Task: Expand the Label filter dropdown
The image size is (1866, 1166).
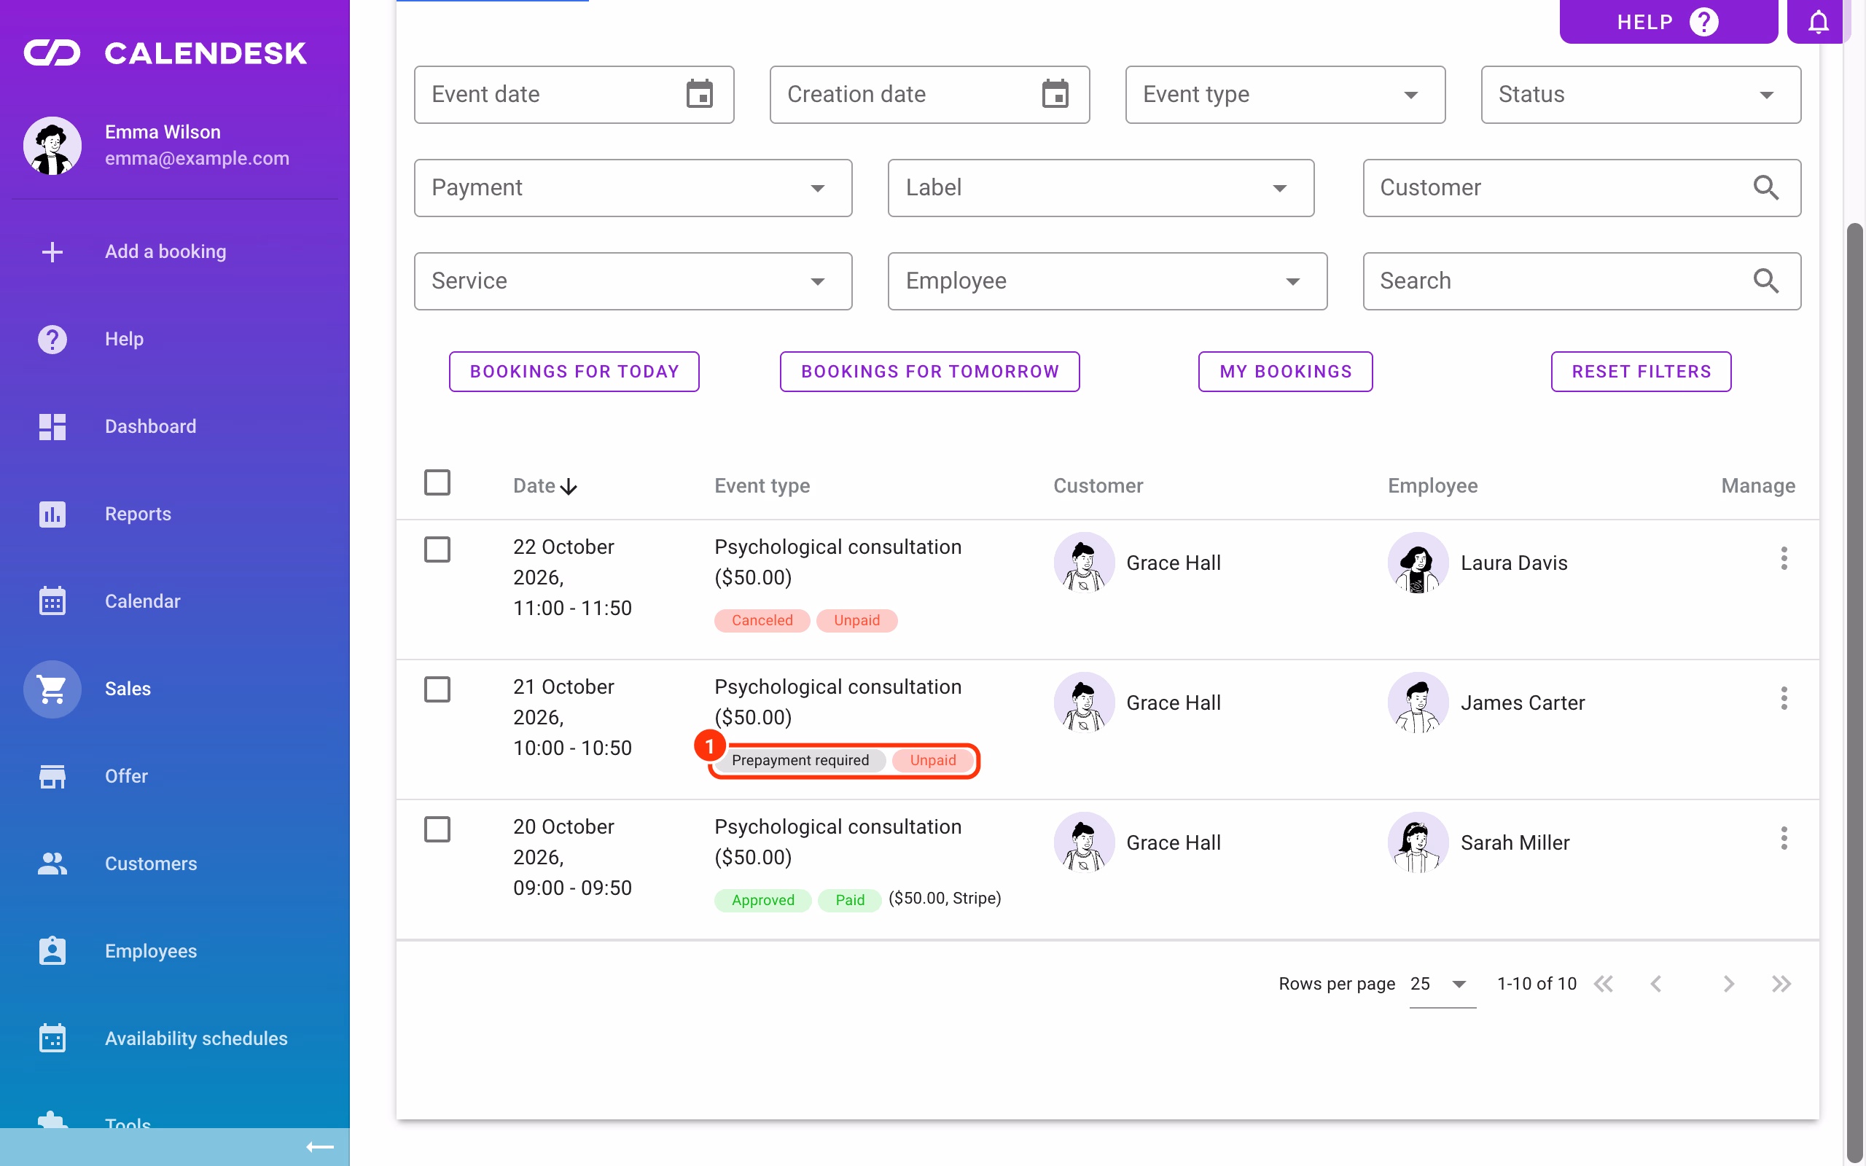Action: 1101,188
